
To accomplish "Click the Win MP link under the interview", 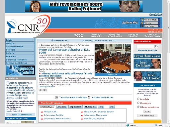I will point(17,111).
